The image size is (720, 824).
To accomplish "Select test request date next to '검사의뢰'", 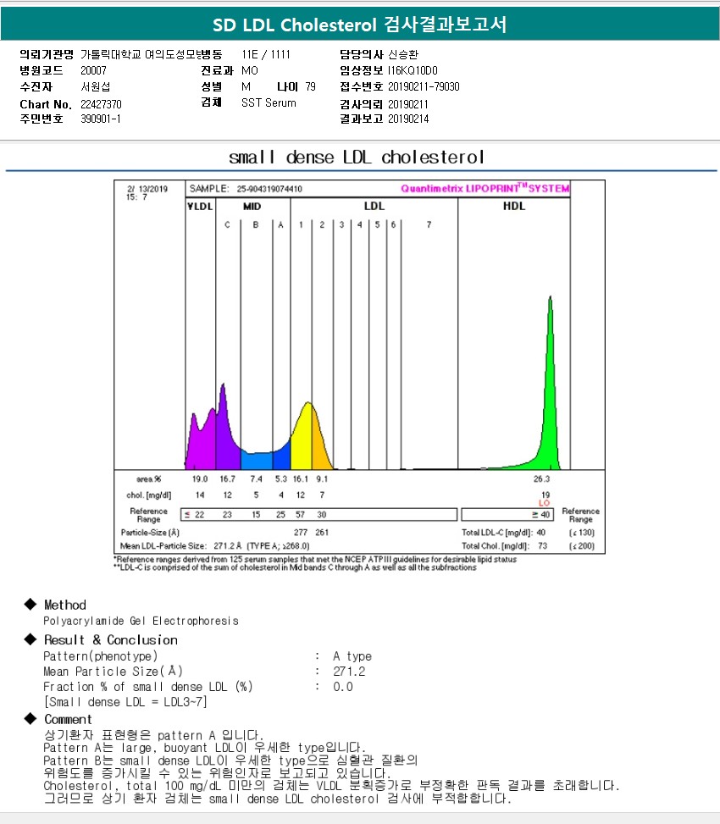I will (x=408, y=104).
